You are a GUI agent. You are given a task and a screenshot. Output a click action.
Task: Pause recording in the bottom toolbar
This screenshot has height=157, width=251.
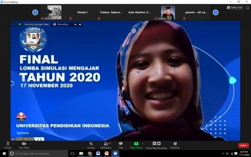pyautogui.click(x=154, y=143)
